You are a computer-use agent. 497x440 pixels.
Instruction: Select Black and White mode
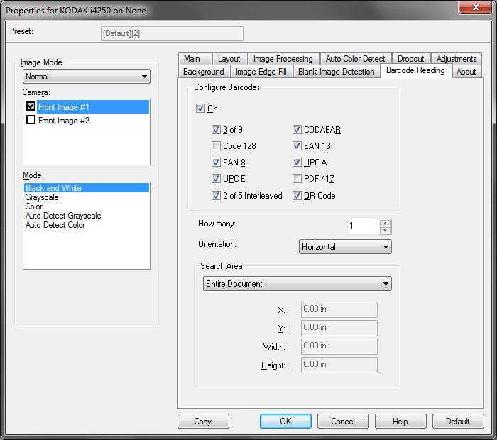pos(86,188)
